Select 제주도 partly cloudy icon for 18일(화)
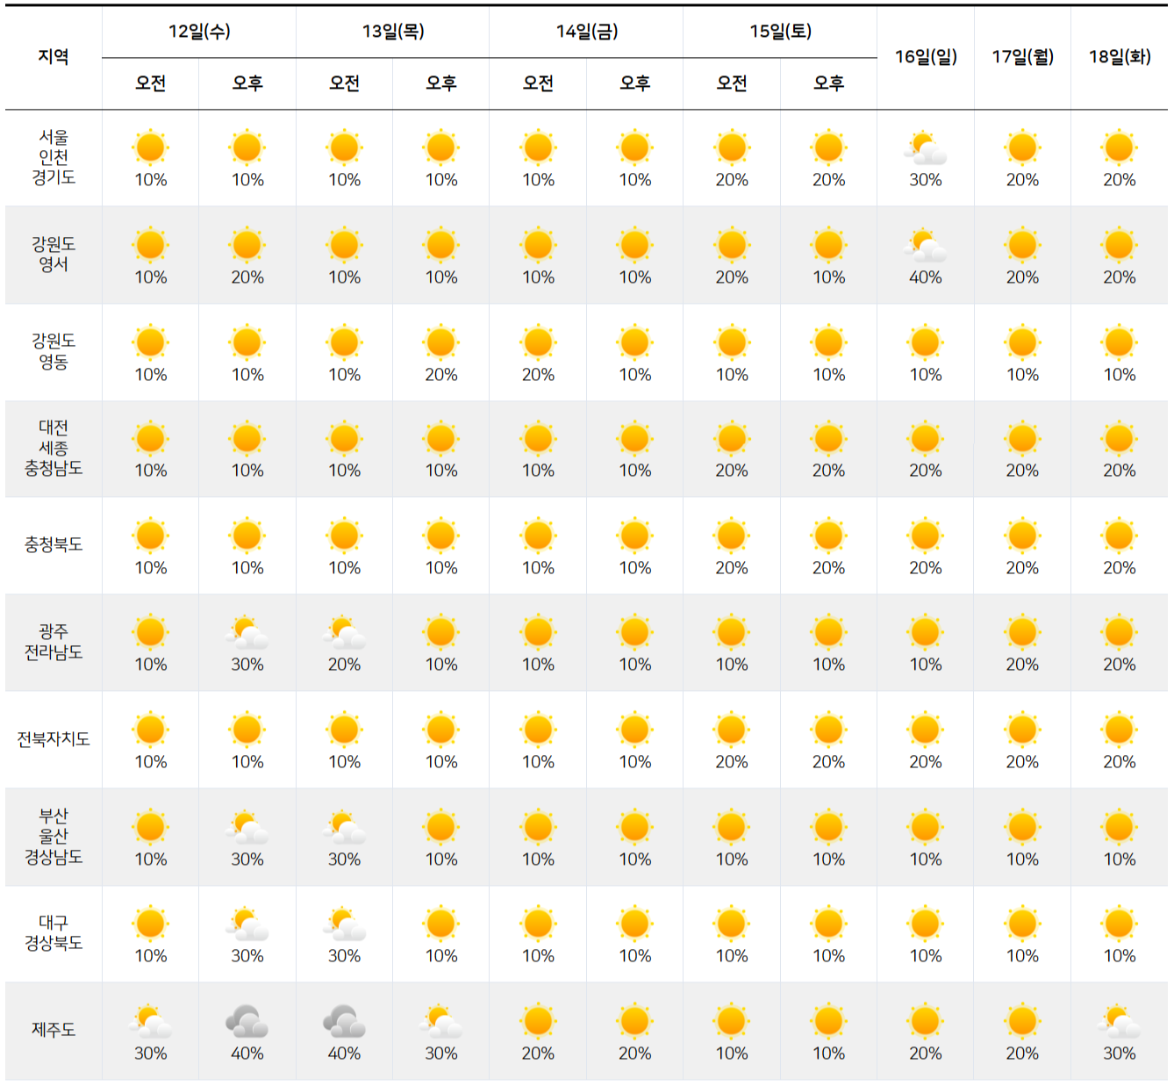The height and width of the screenshot is (1086, 1174). coord(1119,1022)
